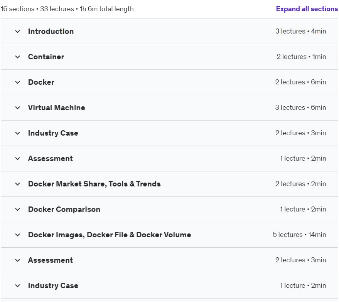This screenshot has width=339, height=302.
Task: Expand the Virtual Machine section chevron
Action: click(17, 108)
